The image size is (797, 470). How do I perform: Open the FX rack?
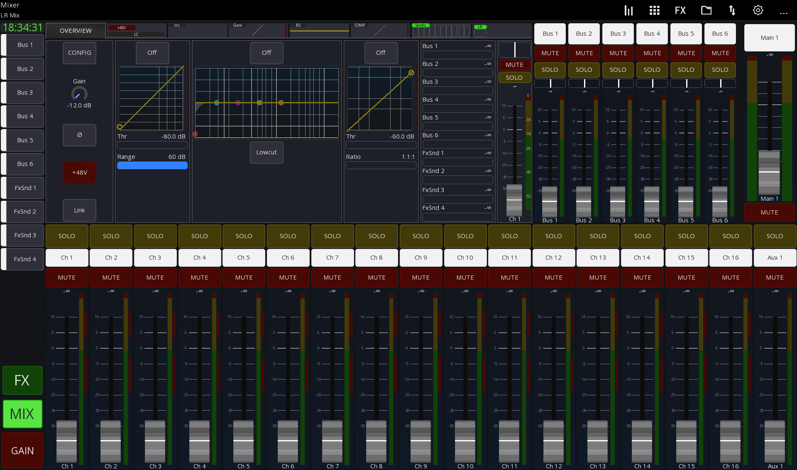tap(680, 10)
